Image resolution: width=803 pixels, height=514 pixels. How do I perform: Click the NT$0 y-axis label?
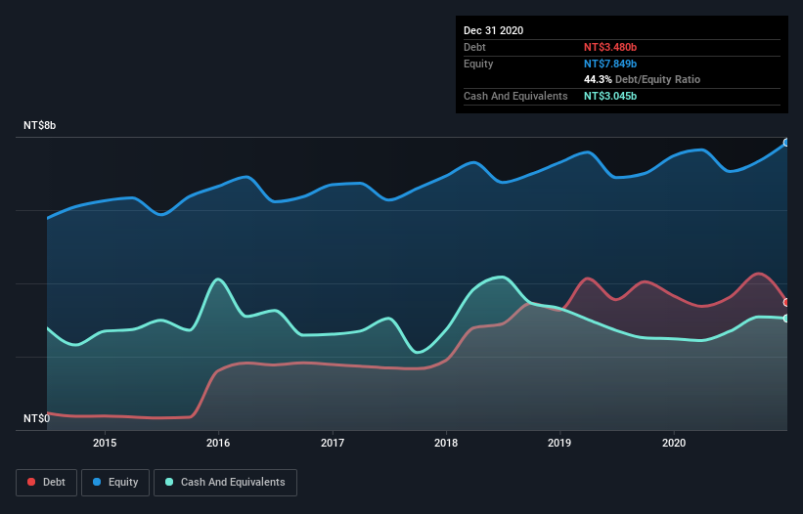[x=37, y=418]
